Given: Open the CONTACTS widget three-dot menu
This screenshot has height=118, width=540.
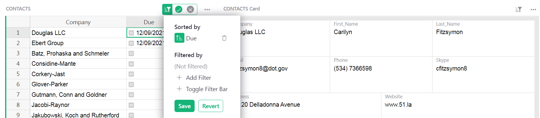Looking at the screenshot, I should (207, 10).
